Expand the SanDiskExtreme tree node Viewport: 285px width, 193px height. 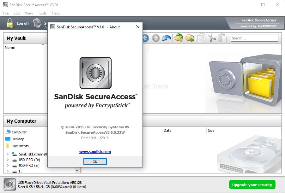click(8, 154)
